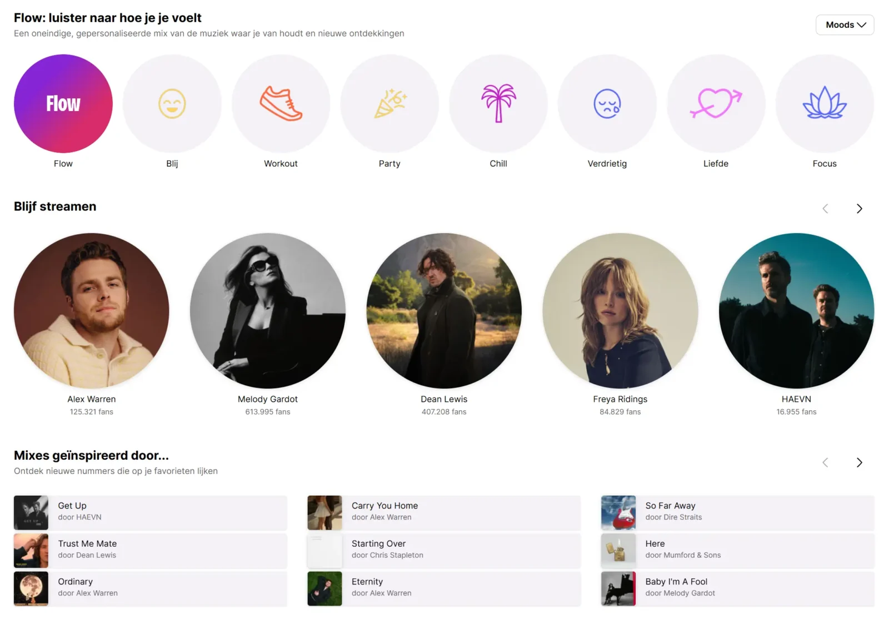Open the Get Up mix door HAEVN
This screenshot has width=889, height=625.
click(149, 512)
